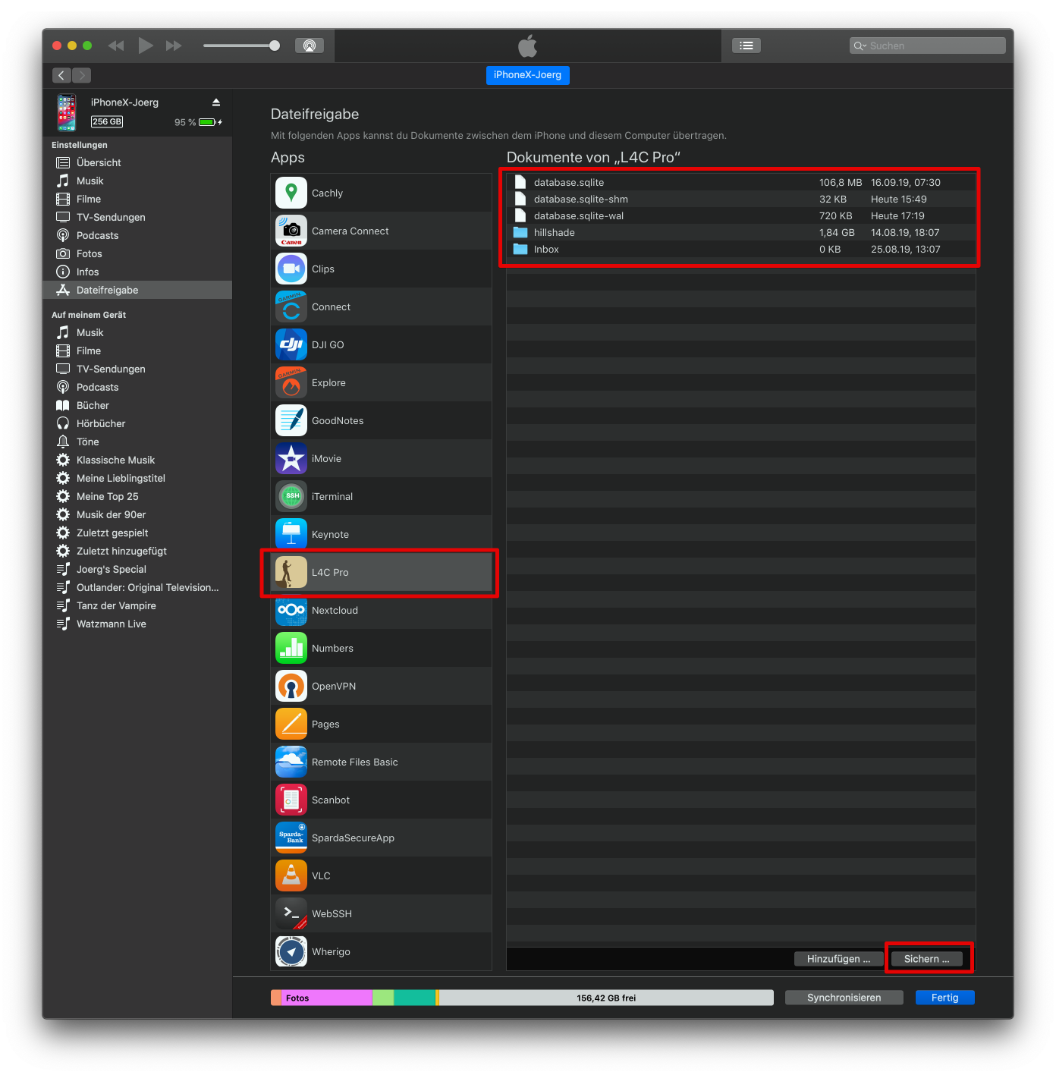Select the Wherigo app icon
Screen dimensions: 1056x1075
click(x=291, y=951)
